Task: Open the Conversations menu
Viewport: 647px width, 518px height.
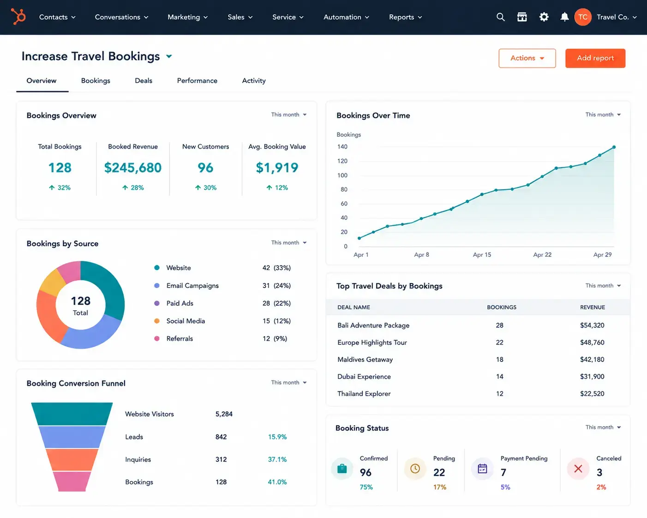Action: click(x=121, y=17)
